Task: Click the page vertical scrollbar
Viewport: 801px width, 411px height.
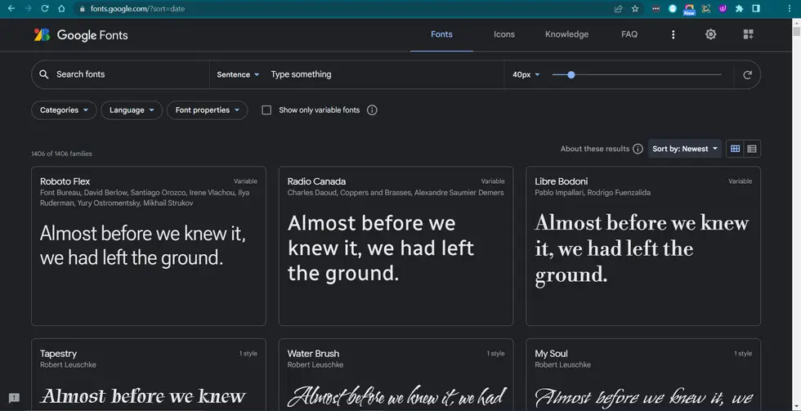Action: (x=796, y=214)
